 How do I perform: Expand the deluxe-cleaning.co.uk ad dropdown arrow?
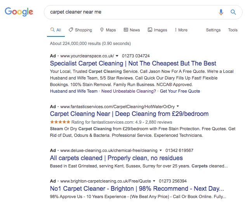(x=161, y=150)
